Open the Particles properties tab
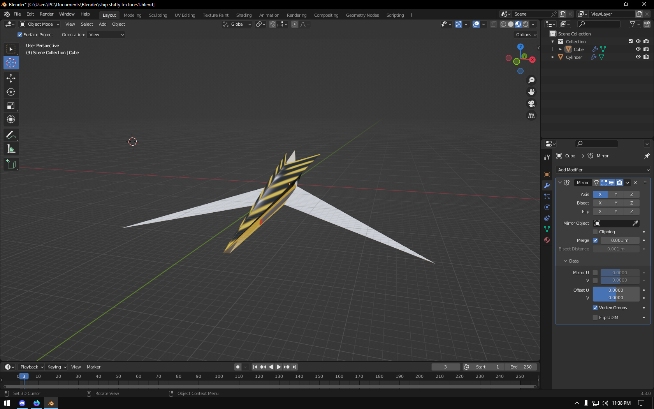 (x=547, y=196)
